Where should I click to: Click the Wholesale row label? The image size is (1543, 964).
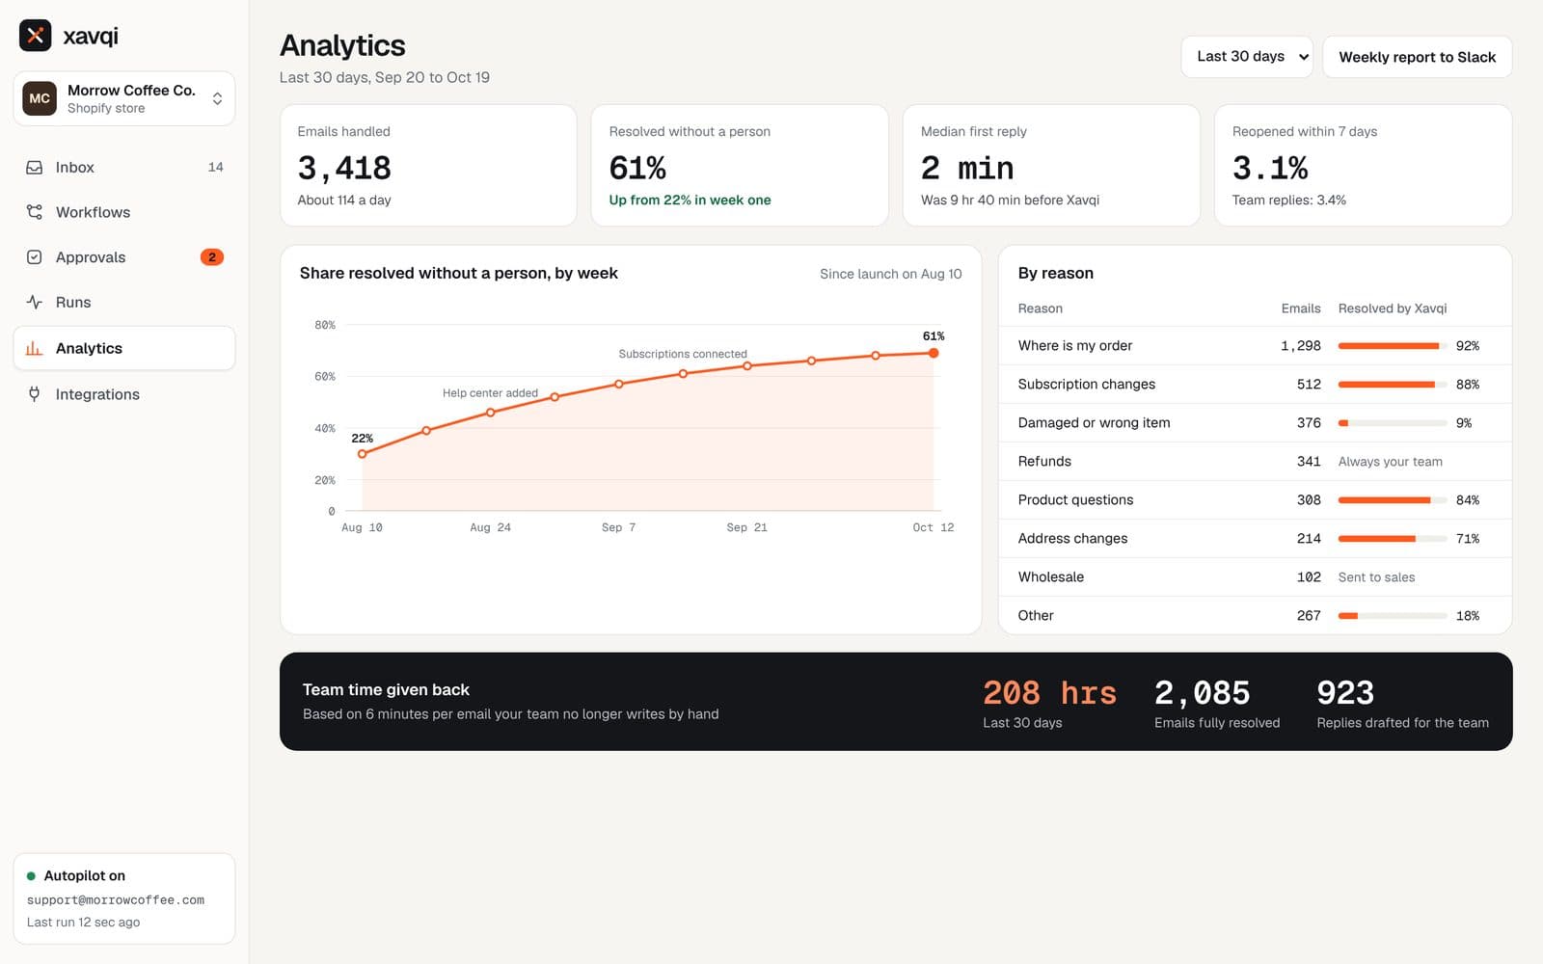coord(1051,577)
